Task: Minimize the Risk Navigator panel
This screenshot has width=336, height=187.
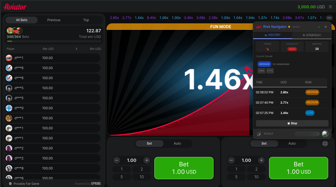Action: pyautogui.click(x=319, y=27)
